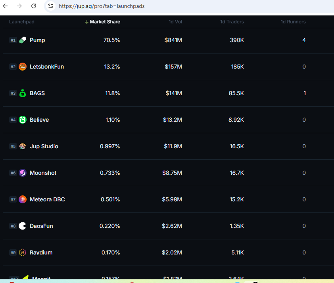The image size is (334, 283).
Task: Click the $2.02M volume value
Action: point(172,252)
